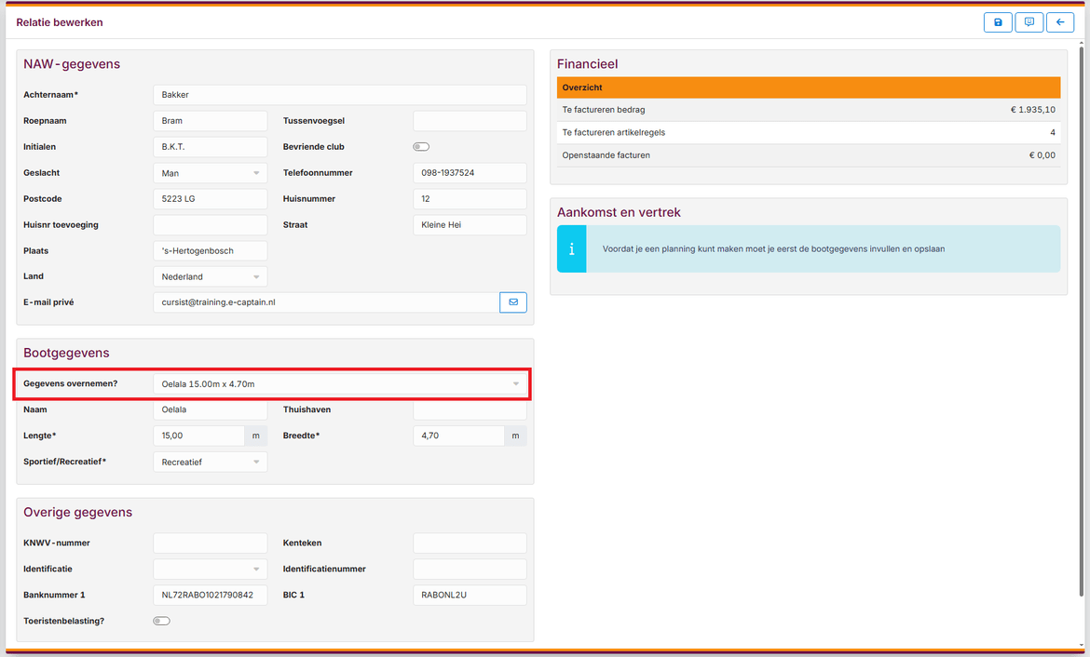Click the Telefoonnummer input field

coord(470,173)
